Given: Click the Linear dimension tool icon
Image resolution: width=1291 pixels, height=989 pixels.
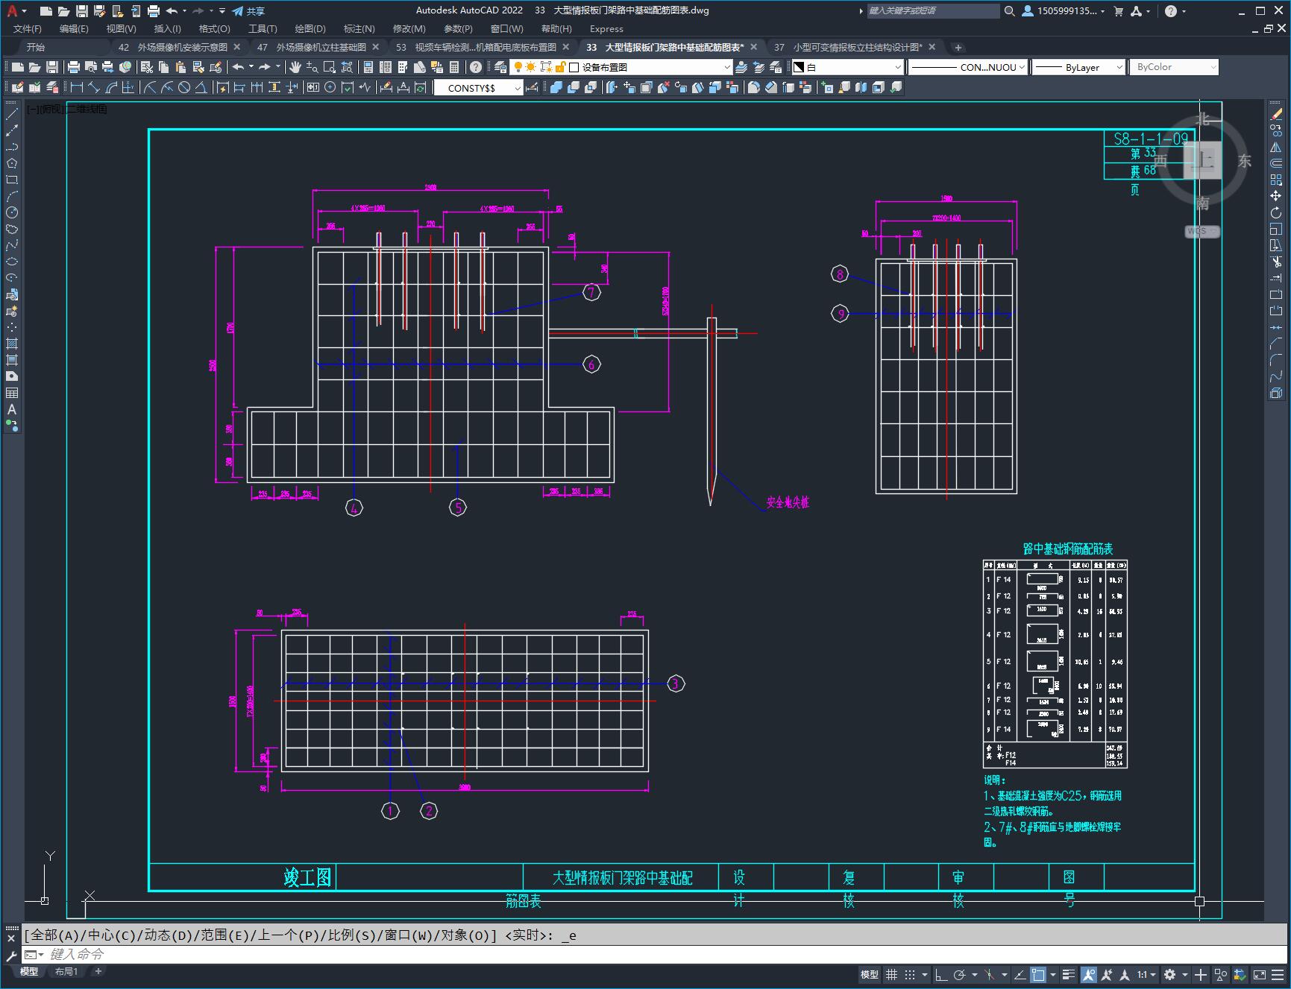Looking at the screenshot, I should tap(76, 88).
